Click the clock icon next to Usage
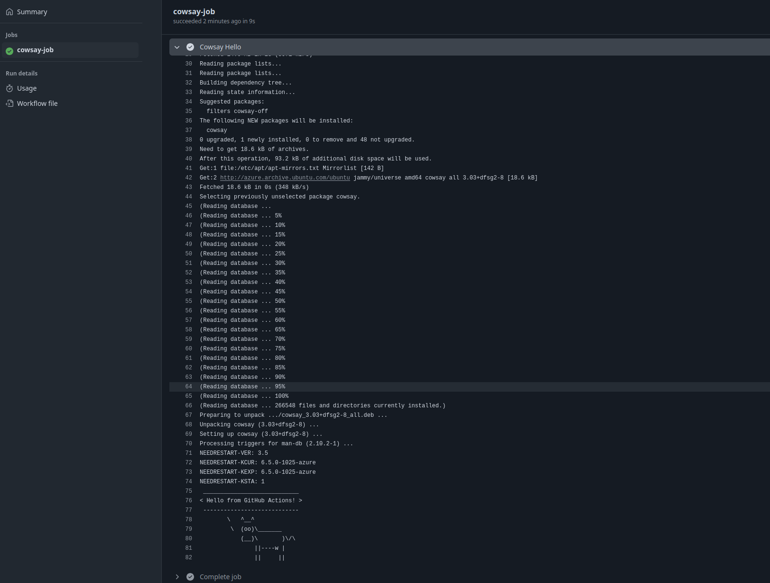 pos(9,88)
